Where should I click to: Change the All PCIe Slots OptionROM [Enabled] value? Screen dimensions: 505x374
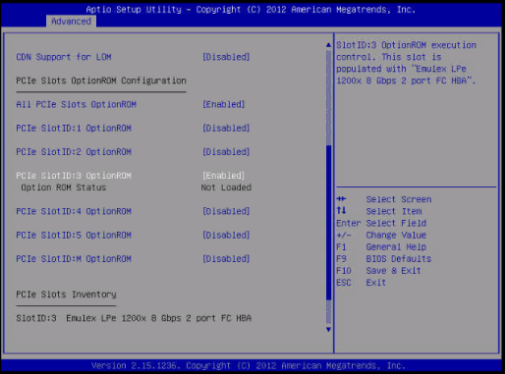coord(224,104)
